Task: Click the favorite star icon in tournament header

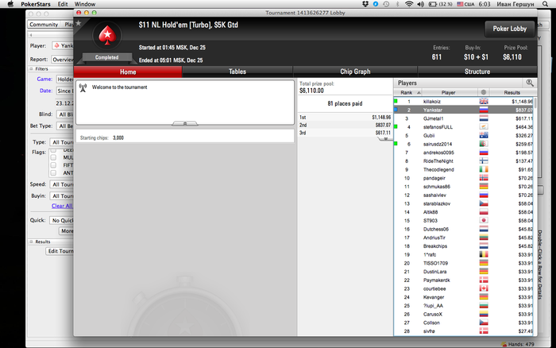Action: tap(79, 23)
